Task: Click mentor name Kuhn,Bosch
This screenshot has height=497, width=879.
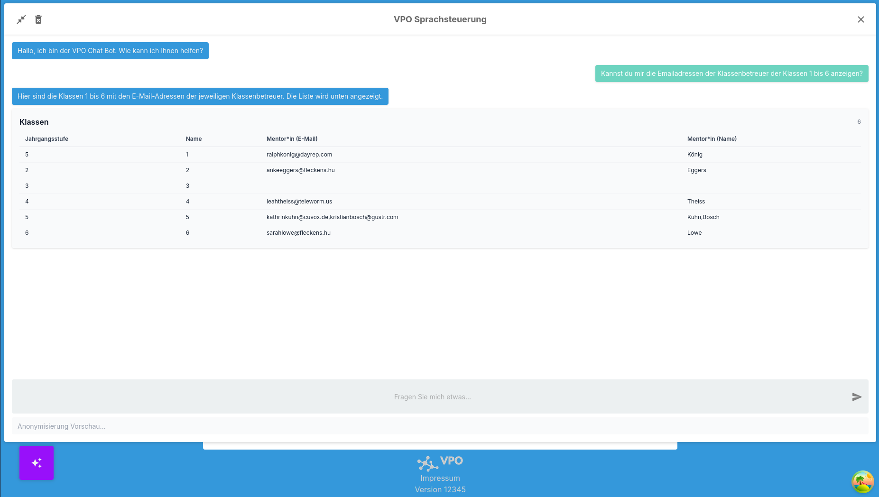Action: pos(703,217)
